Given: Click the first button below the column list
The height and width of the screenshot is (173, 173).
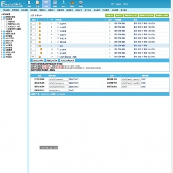Looking at the screenshot, I should click(x=38, y=61).
